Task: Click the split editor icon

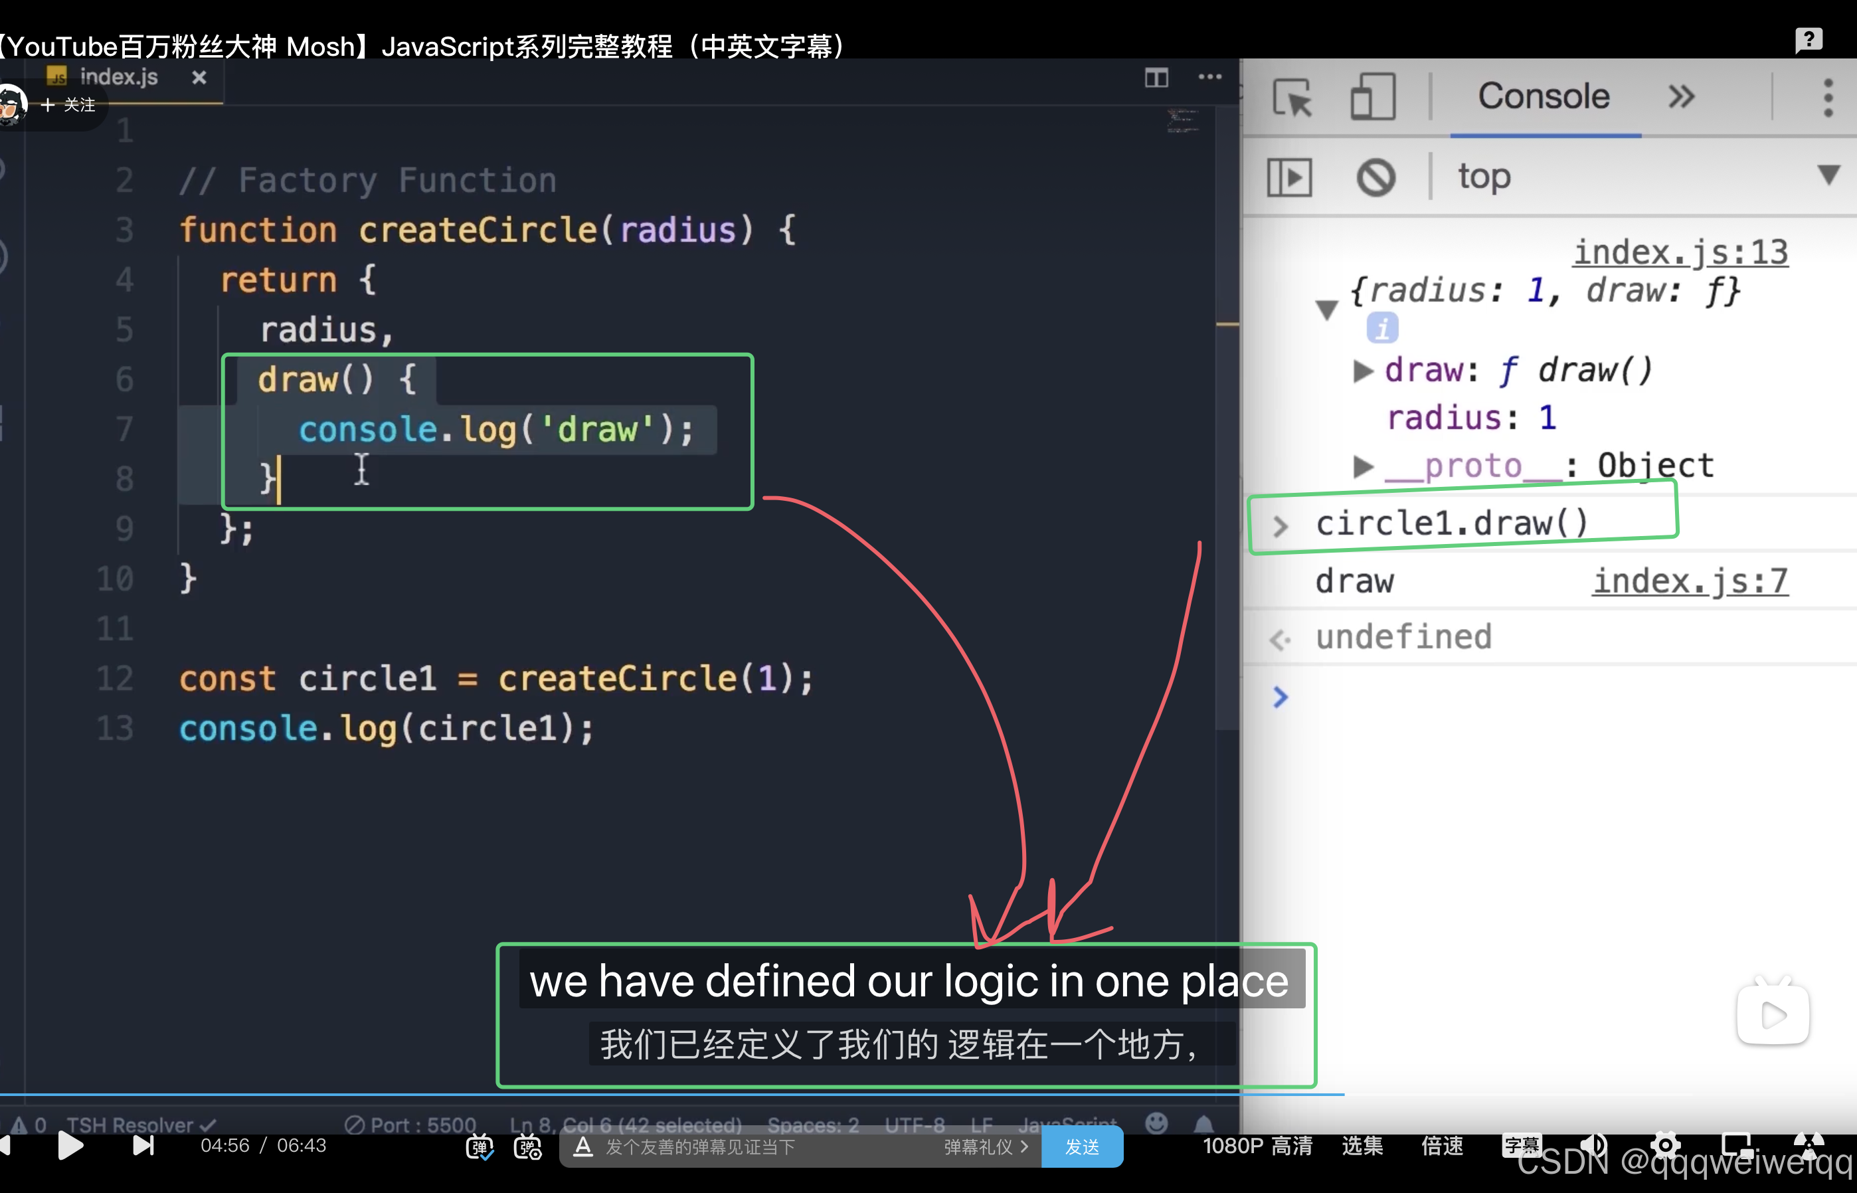Action: click(1156, 78)
